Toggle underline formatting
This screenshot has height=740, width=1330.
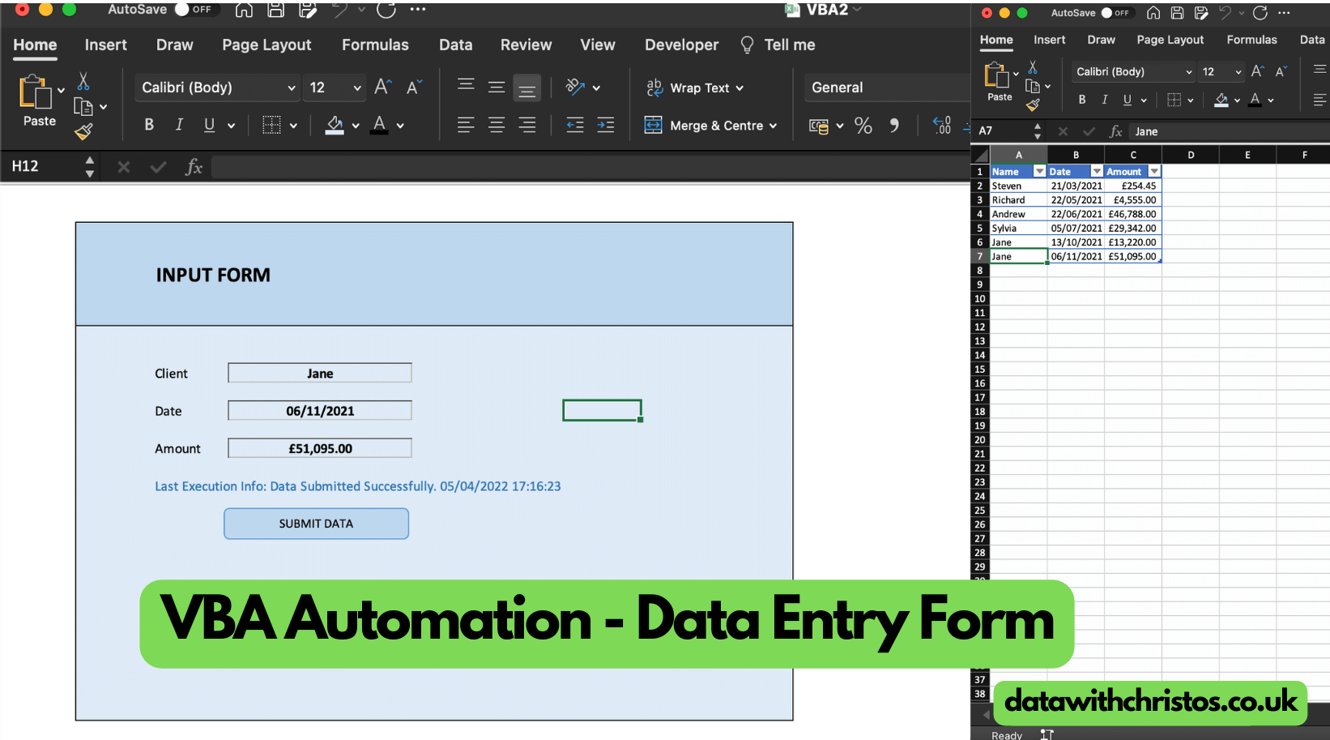click(x=207, y=125)
